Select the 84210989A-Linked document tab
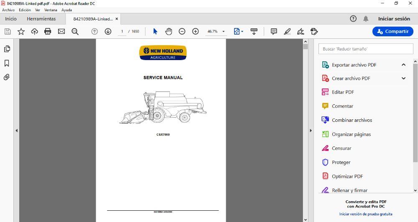 [x=93, y=19]
